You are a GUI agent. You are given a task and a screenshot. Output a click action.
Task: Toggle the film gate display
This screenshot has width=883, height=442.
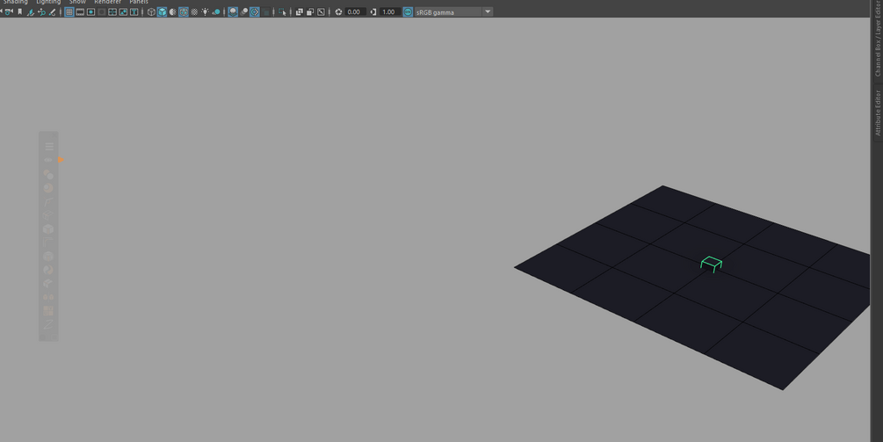tap(80, 11)
